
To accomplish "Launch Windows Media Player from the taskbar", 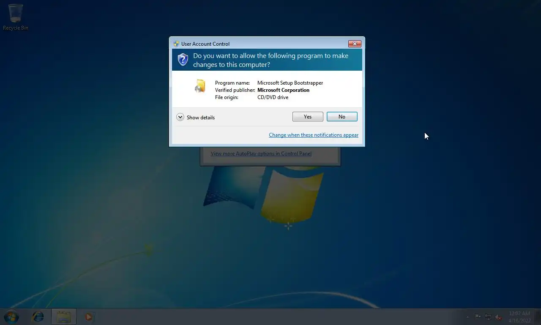I will [89, 317].
